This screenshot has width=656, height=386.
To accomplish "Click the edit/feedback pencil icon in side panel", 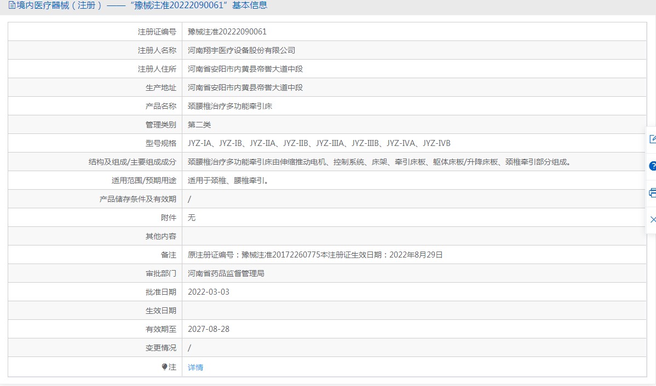I will click(653, 139).
